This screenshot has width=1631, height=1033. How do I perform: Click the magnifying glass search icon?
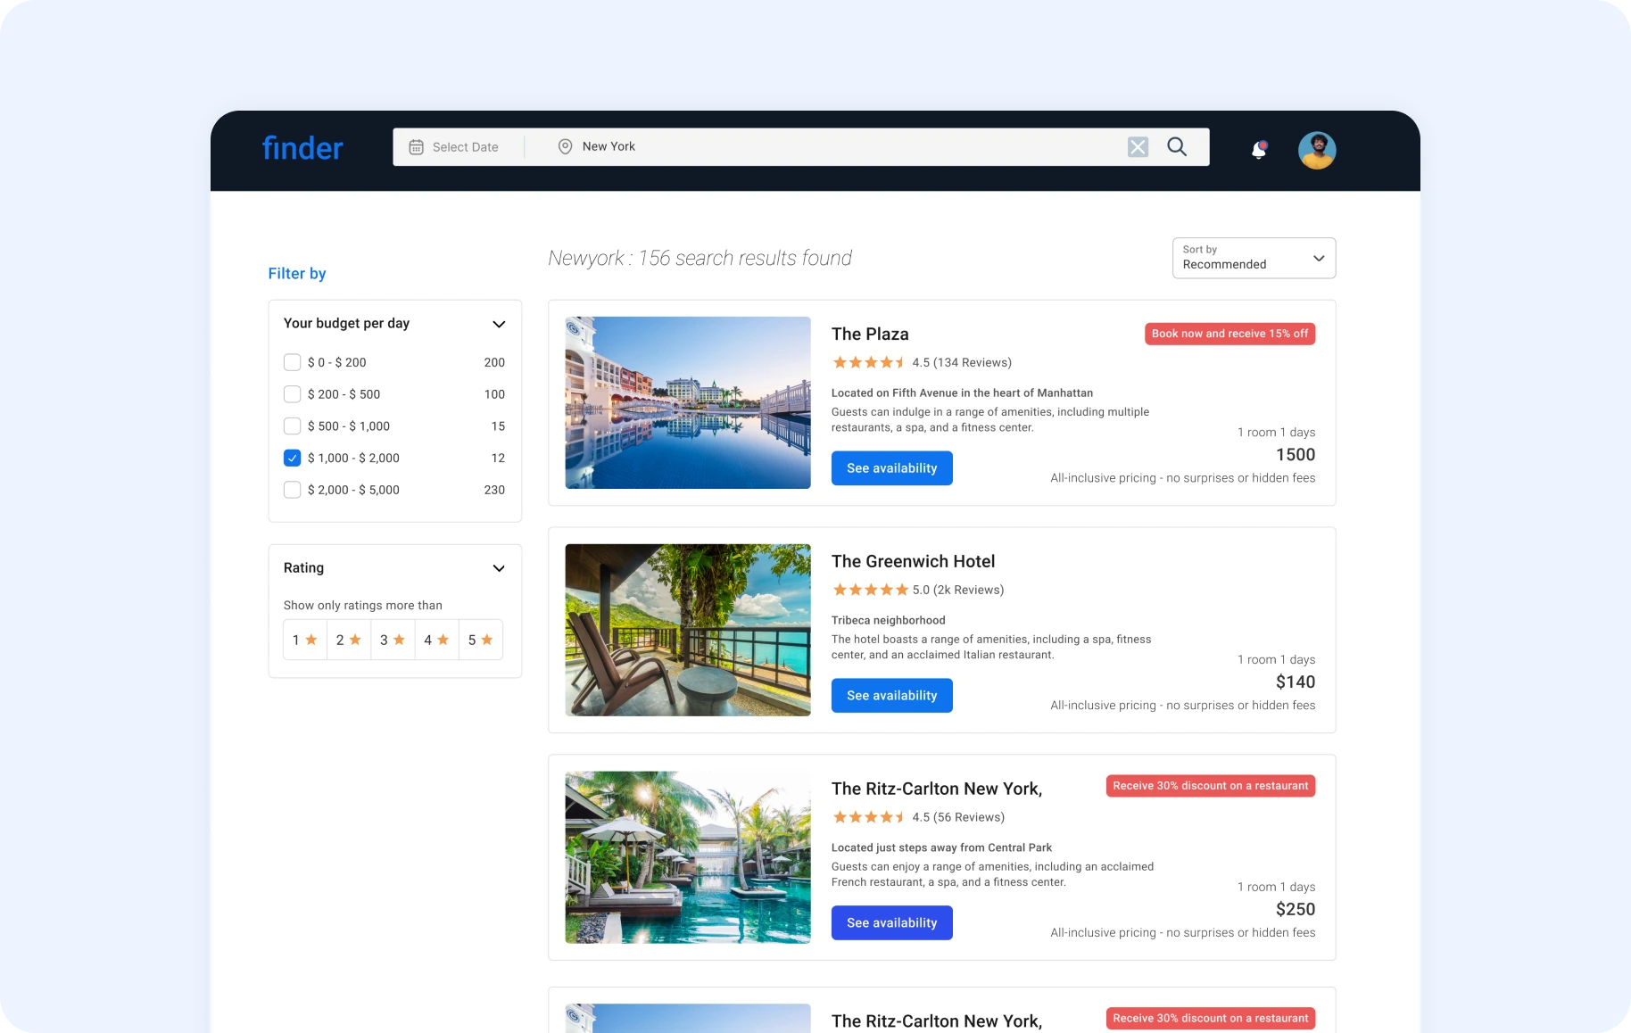[x=1177, y=147]
